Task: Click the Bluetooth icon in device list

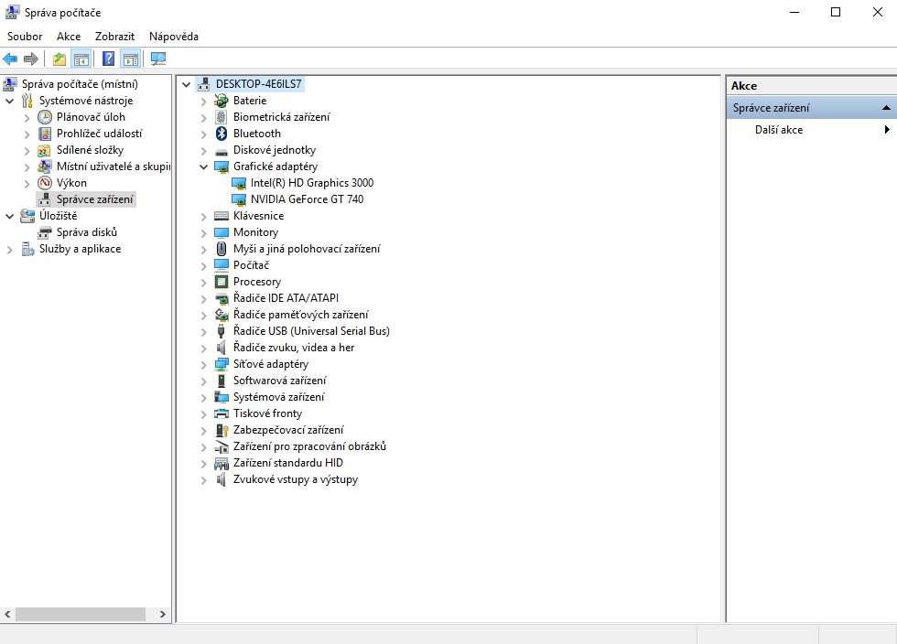Action: click(221, 134)
